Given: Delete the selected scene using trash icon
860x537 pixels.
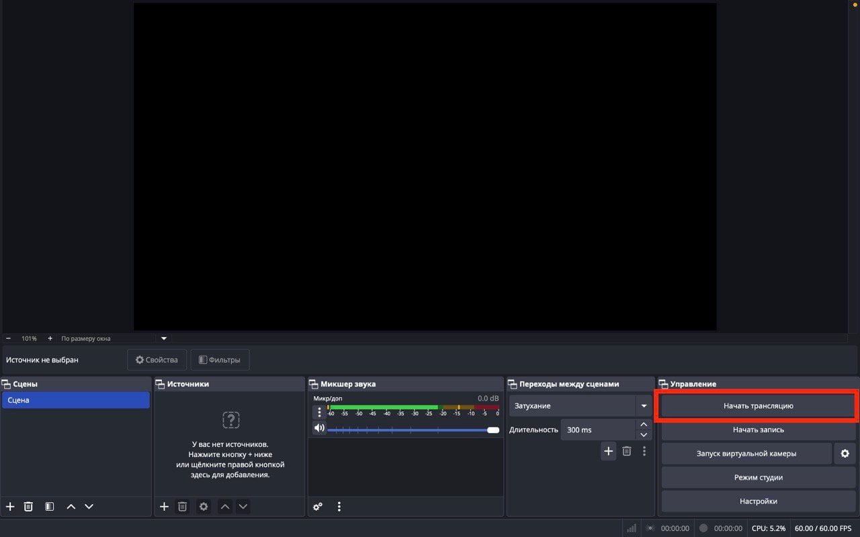Looking at the screenshot, I should 28,507.
